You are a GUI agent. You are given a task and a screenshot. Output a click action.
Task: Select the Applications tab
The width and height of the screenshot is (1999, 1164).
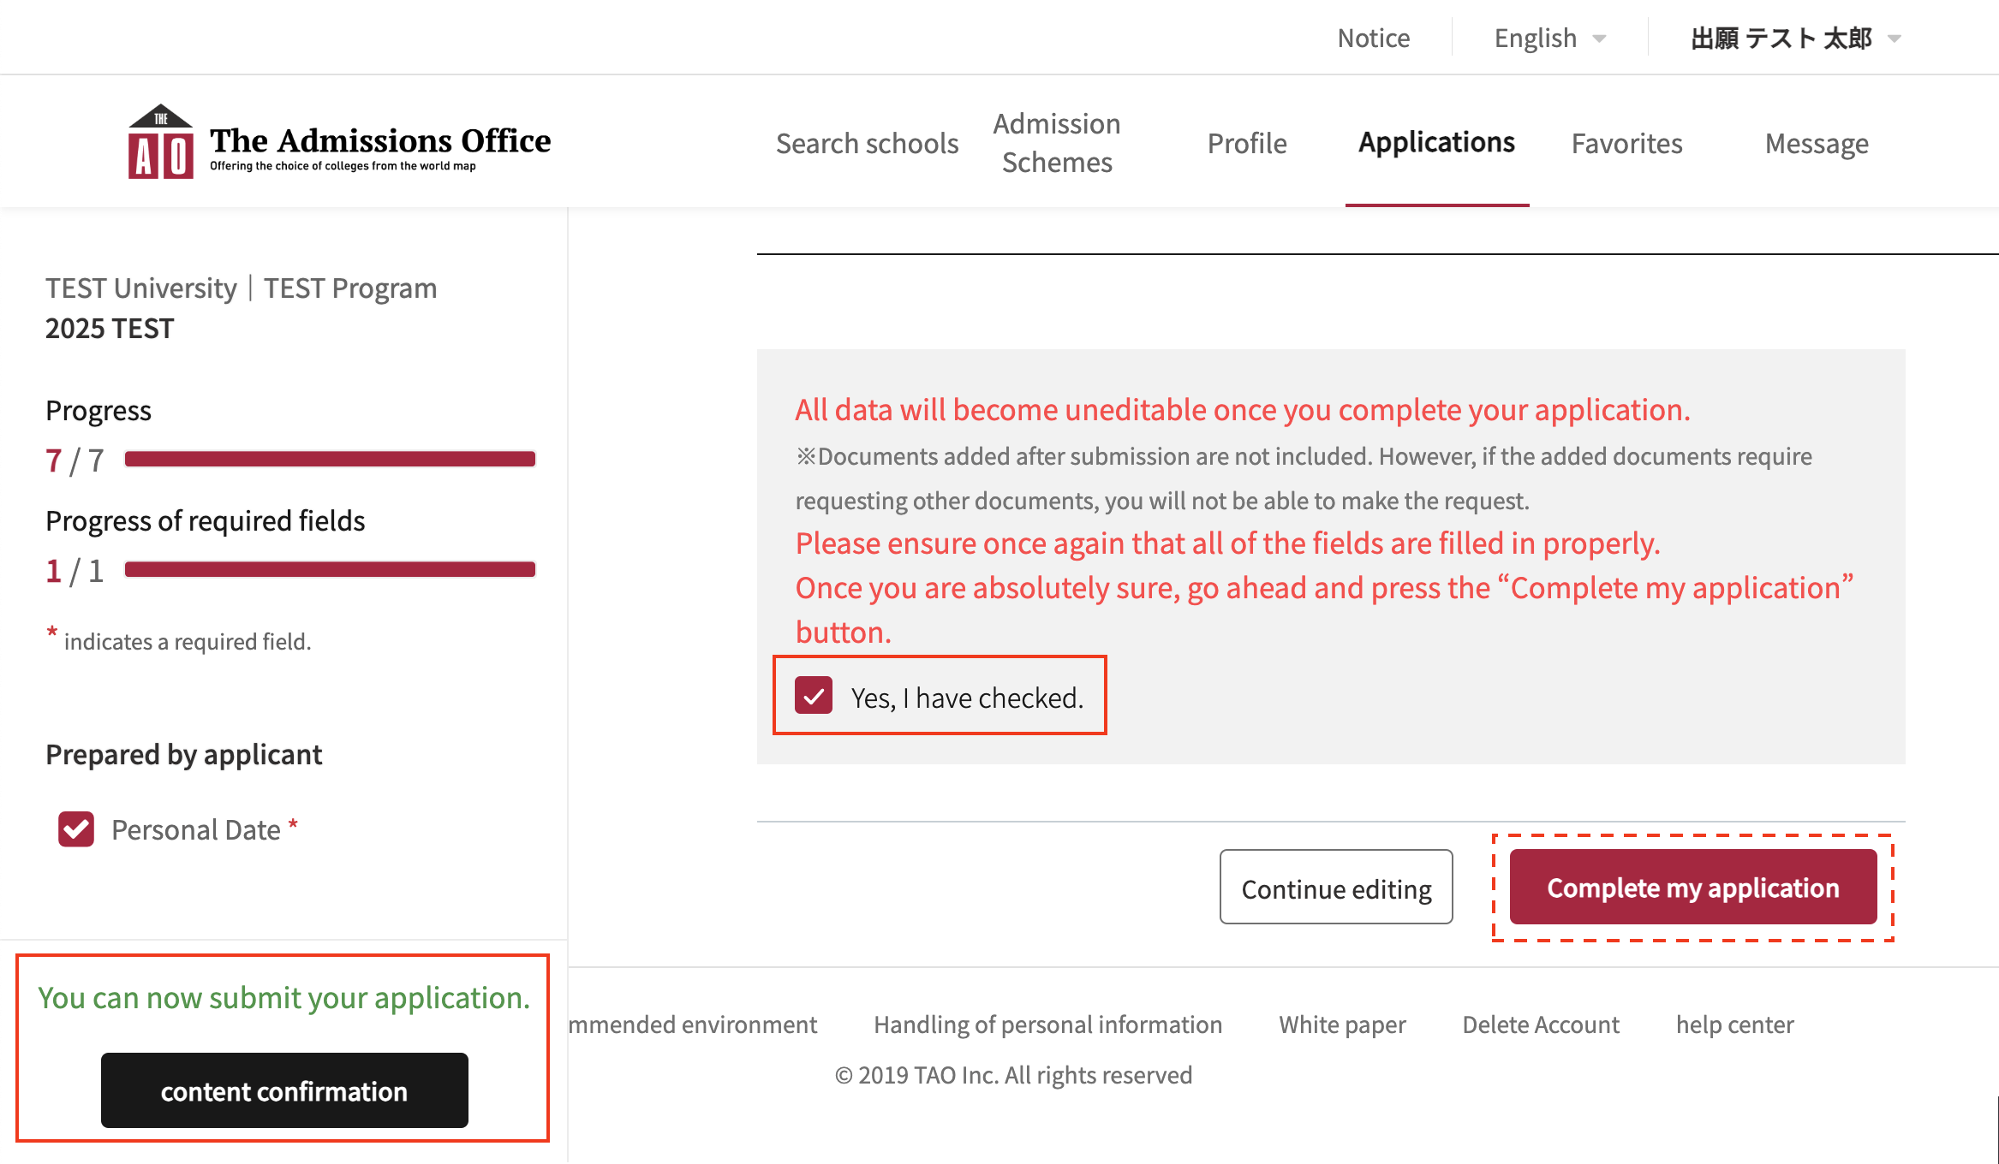click(1436, 142)
